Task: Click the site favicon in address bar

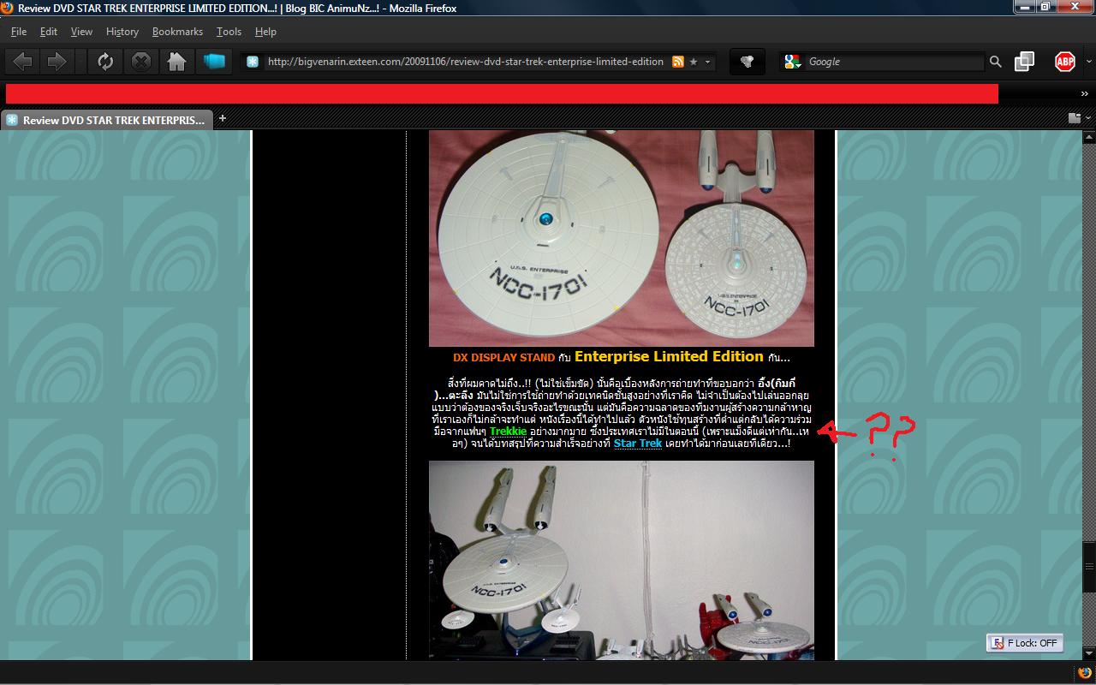Action: pos(253,62)
